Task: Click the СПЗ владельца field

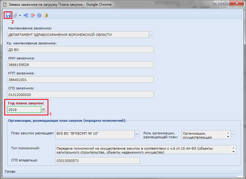Action: click(x=98, y=161)
